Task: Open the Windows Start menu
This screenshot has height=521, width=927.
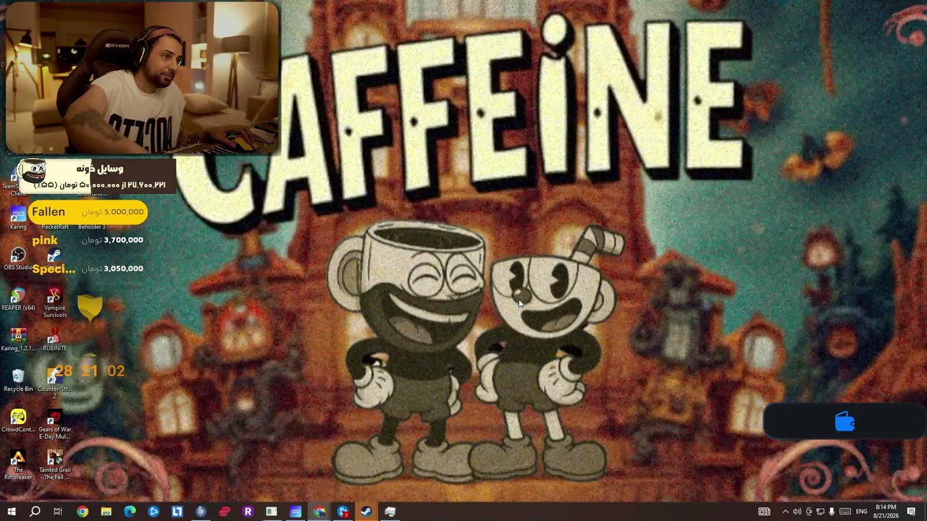Action: tap(11, 512)
